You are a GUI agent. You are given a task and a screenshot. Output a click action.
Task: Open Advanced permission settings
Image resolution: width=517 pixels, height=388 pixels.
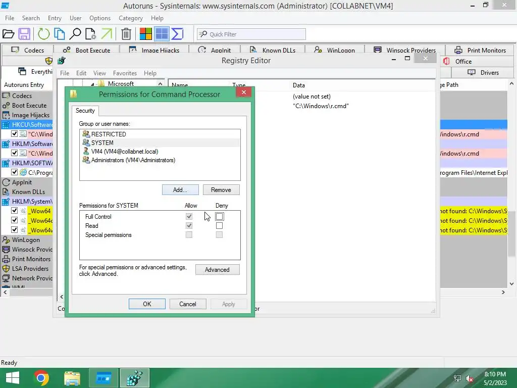[x=217, y=270]
